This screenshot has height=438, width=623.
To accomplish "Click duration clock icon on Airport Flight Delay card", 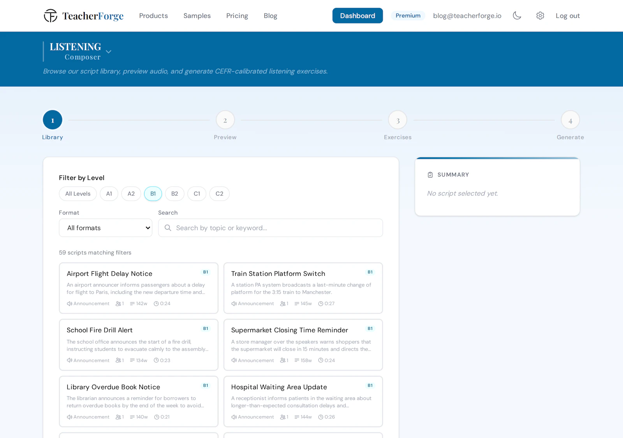I will pos(156,304).
